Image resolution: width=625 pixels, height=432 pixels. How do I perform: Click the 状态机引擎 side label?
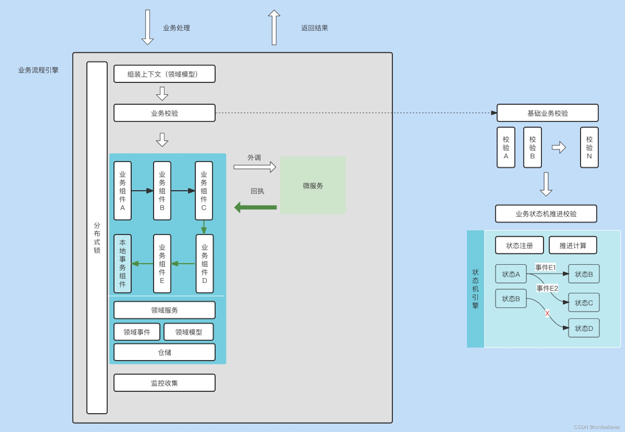tap(475, 289)
